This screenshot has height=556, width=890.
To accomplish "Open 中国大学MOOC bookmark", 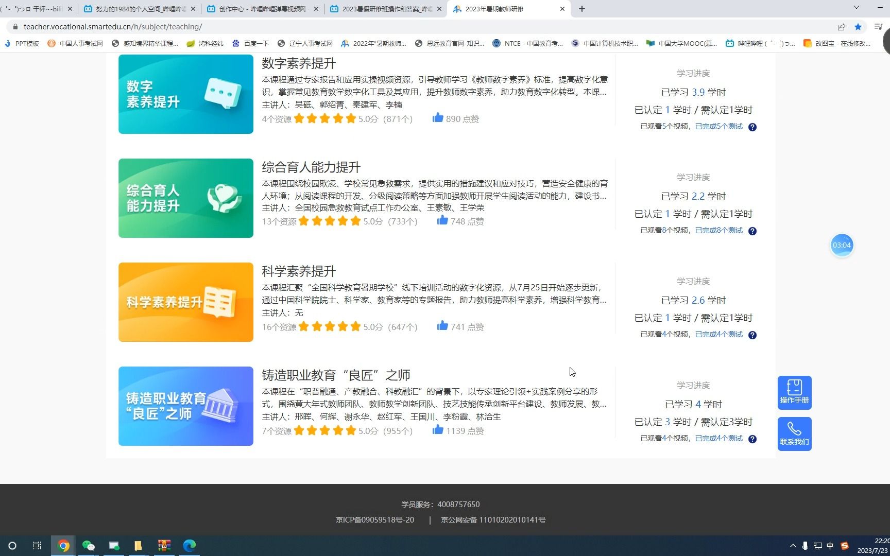I will point(682,43).
